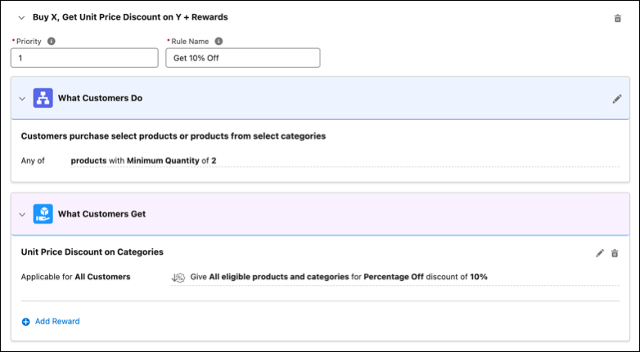Click the products Minimum Quantity condition row

pyautogui.click(x=345, y=161)
